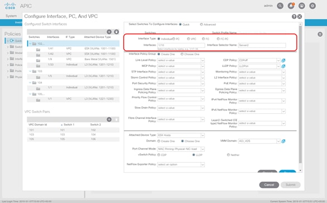Viewport: 327px width, 203px height.
Task: Select Create One for Domain
Action: (x=158, y=141)
